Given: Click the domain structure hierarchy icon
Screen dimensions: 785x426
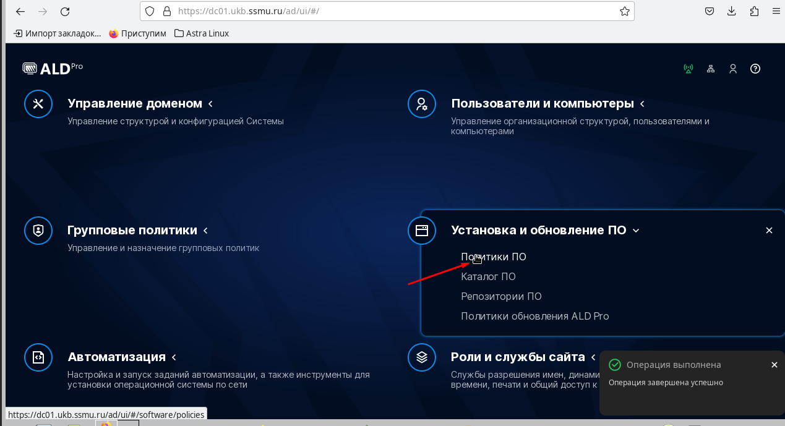Looking at the screenshot, I should tap(710, 69).
